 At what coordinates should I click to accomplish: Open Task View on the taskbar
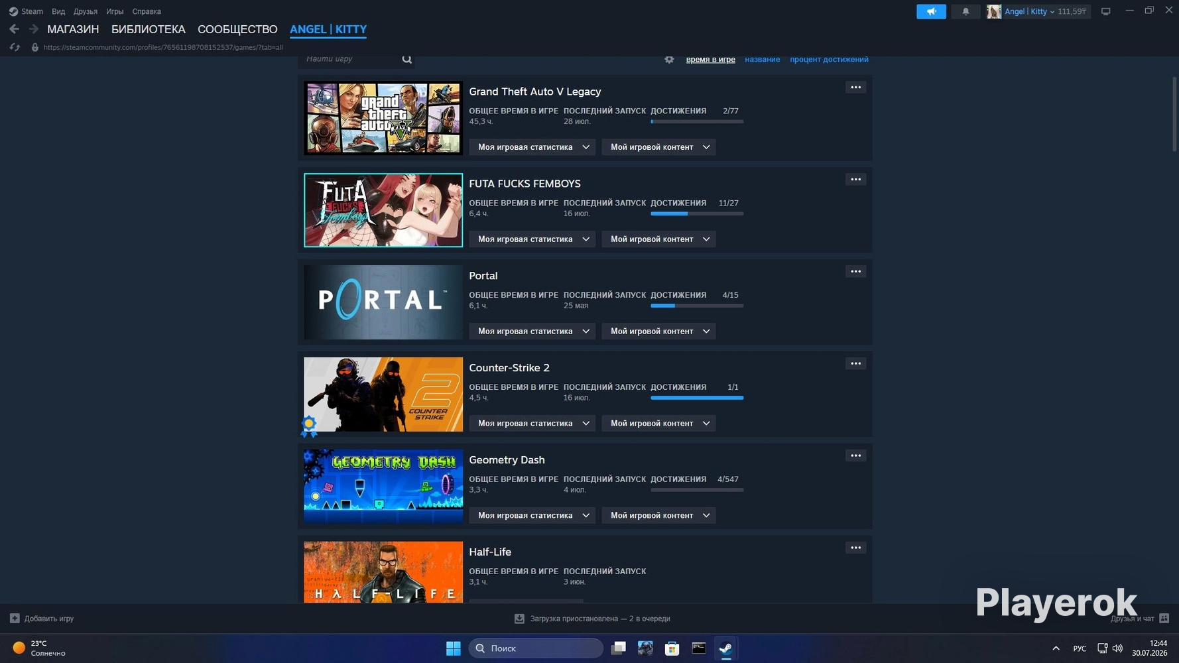coord(618,648)
